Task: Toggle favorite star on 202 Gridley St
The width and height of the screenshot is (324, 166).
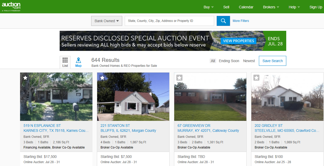Action: (x=257, y=78)
